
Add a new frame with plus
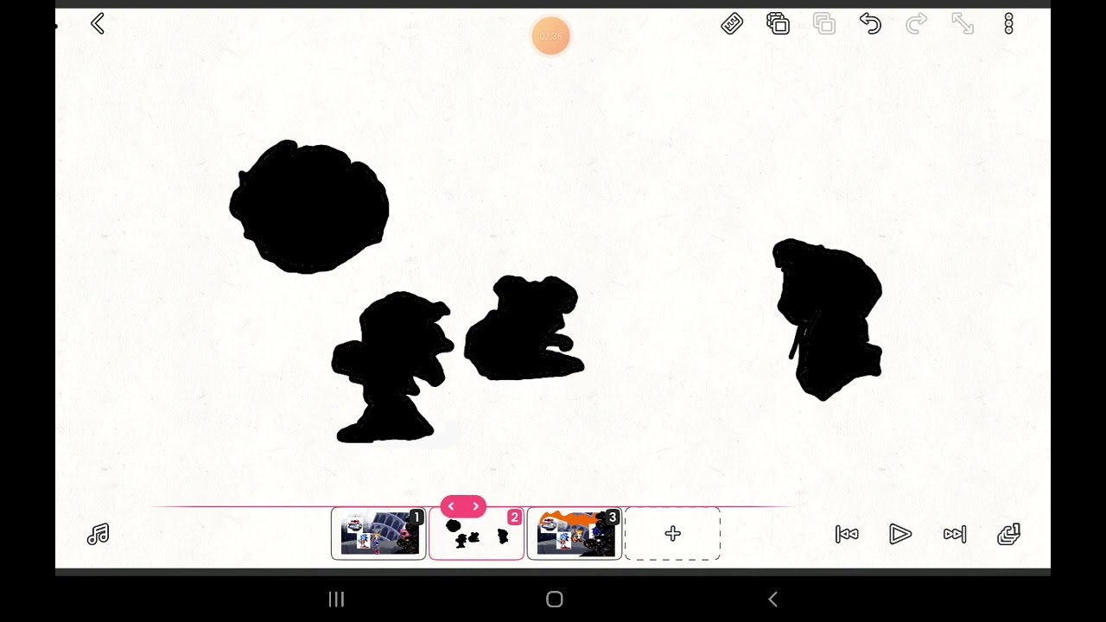tap(672, 534)
